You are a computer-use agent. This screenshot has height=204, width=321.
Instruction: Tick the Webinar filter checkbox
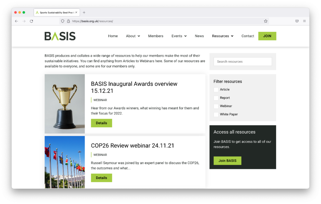tap(216, 106)
